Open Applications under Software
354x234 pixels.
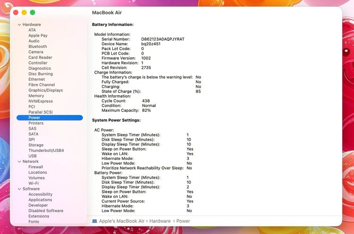coord(40,200)
